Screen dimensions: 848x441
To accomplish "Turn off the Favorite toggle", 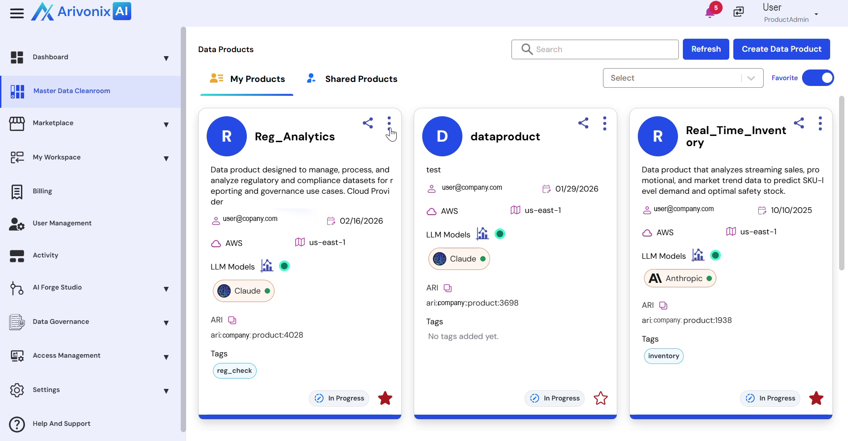I will click(x=818, y=78).
